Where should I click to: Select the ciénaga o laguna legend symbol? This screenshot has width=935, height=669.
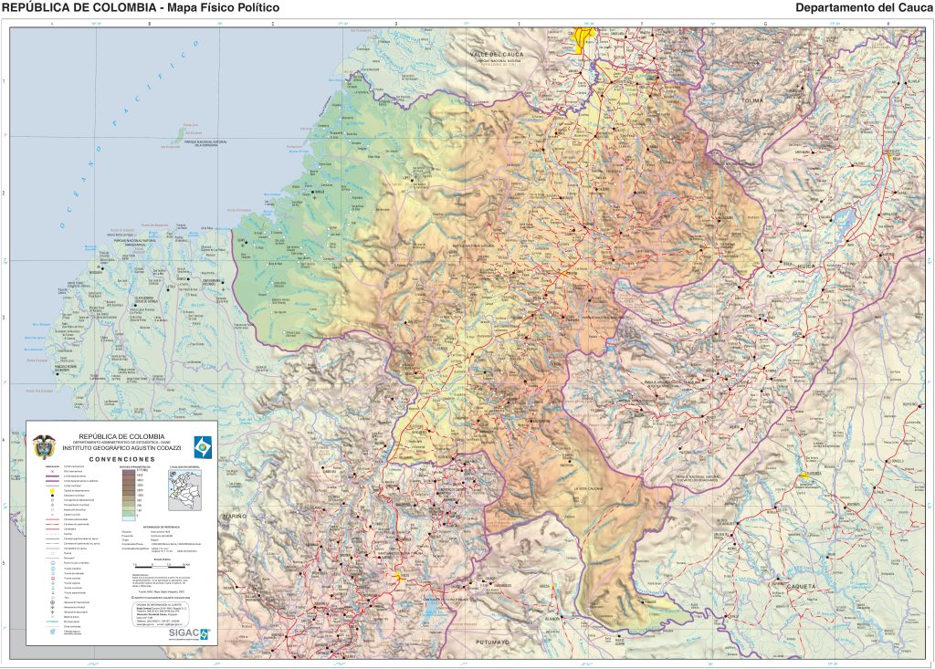pos(52,632)
